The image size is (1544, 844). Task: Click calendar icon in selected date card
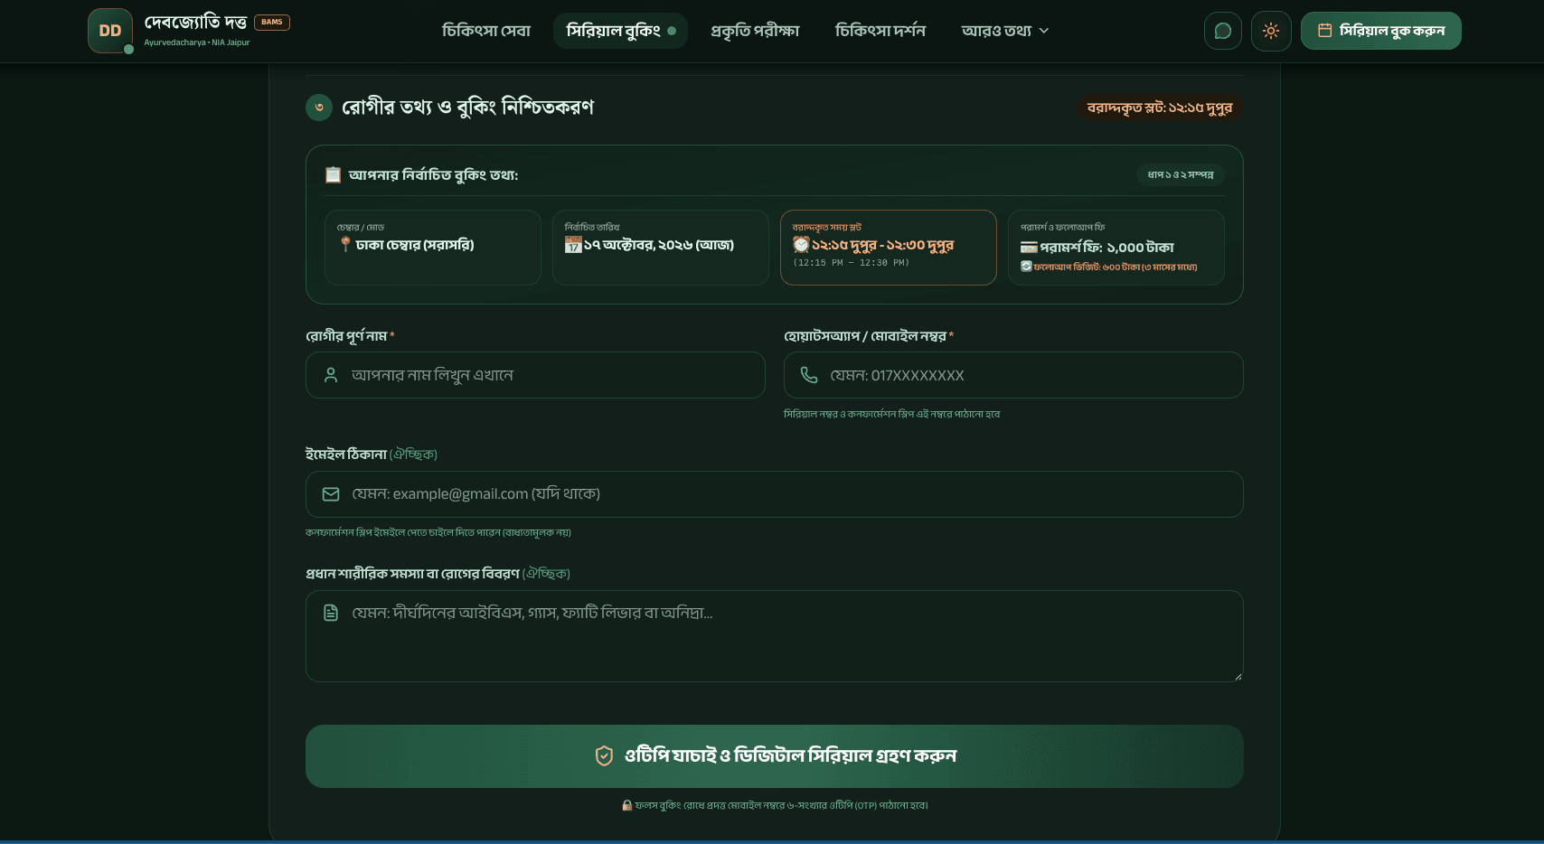[573, 245]
